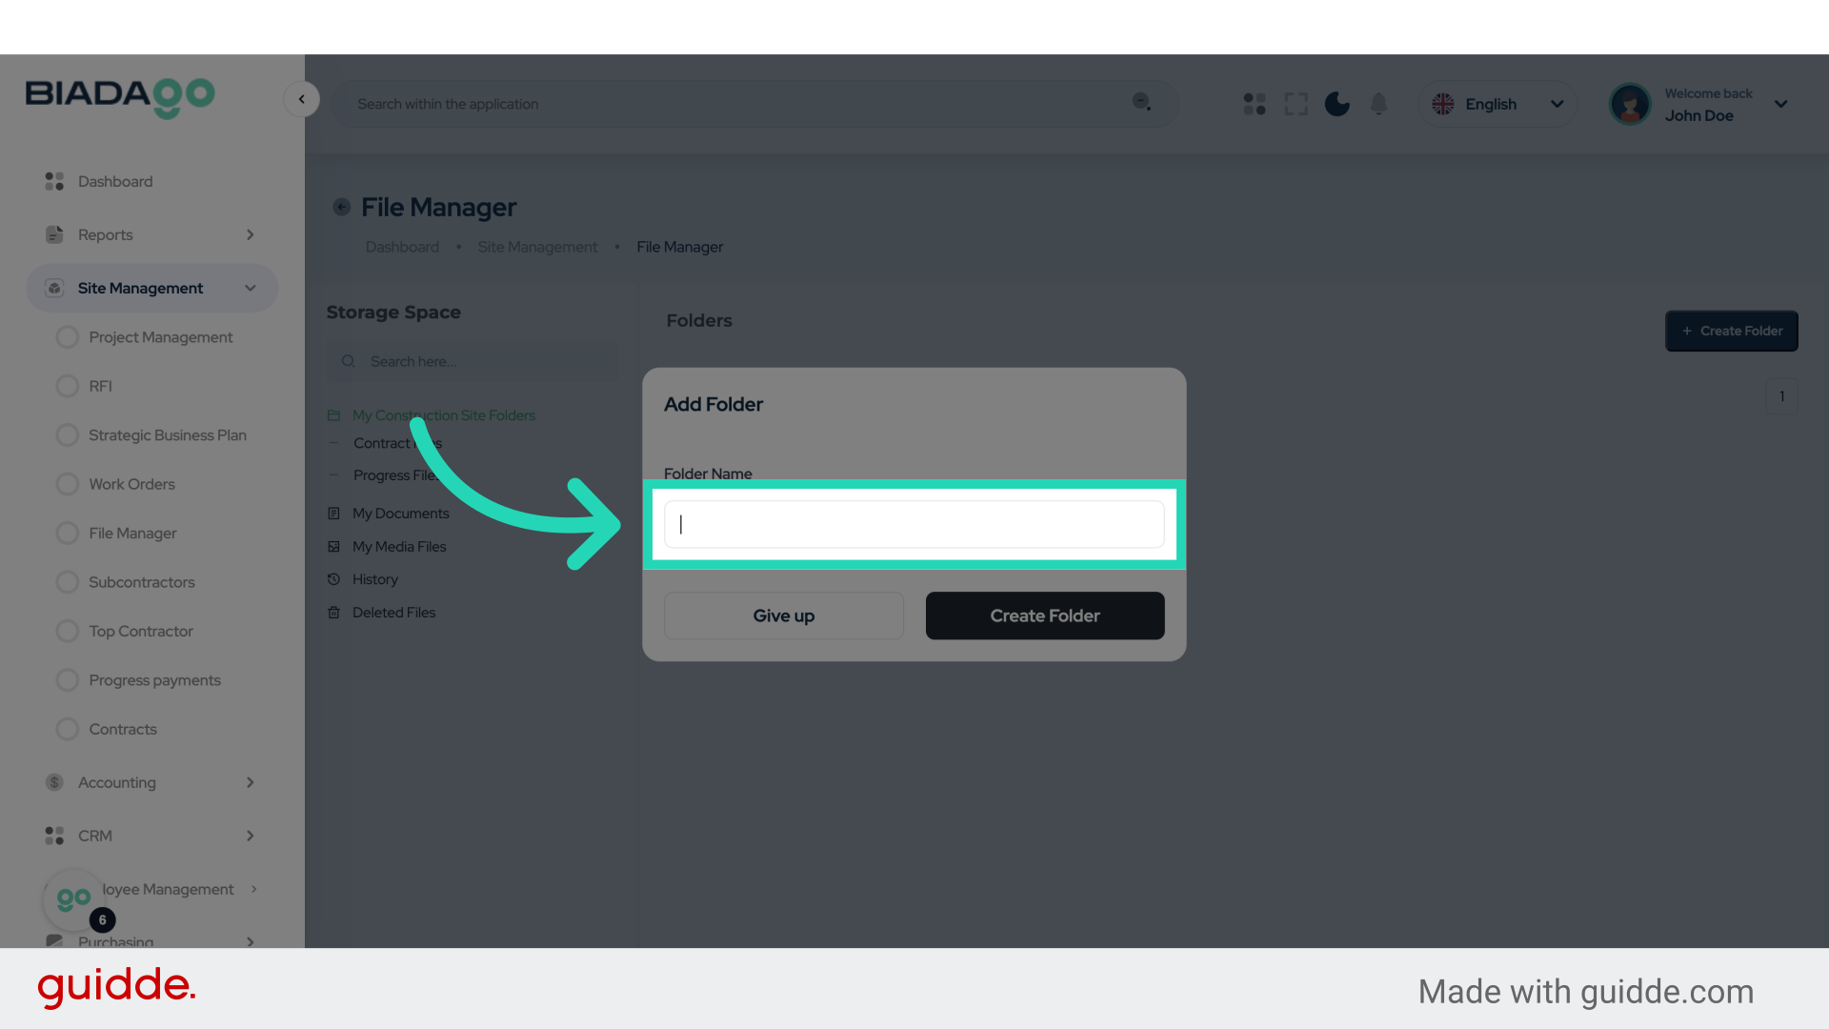Open Dashboard from the sidebar
Screen dimensions: 1829x1029
pyautogui.click(x=114, y=181)
